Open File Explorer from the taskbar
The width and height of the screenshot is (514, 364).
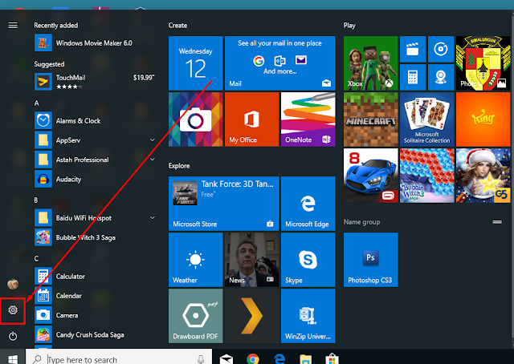click(305, 359)
